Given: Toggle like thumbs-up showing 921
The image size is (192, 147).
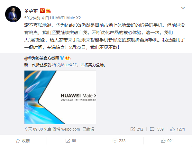Looking at the screenshot, I should click(167, 141).
